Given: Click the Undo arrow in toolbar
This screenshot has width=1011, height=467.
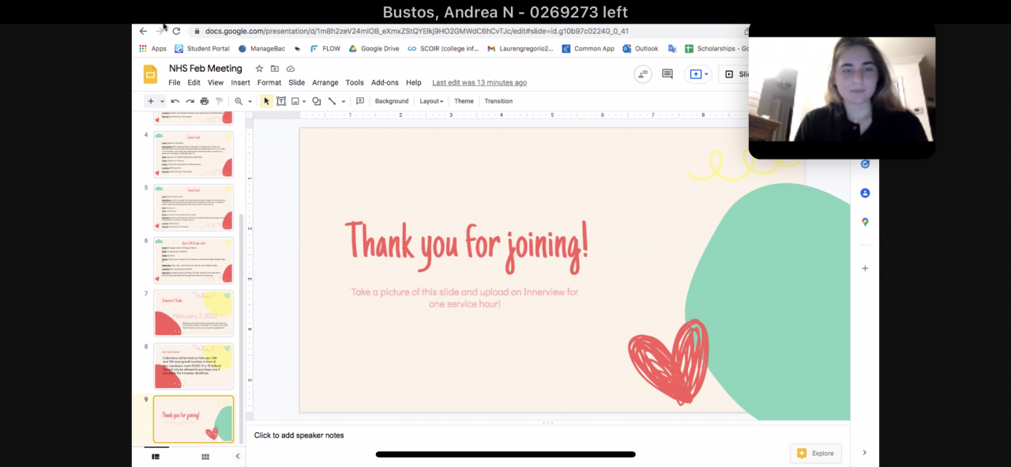Looking at the screenshot, I should [x=175, y=101].
